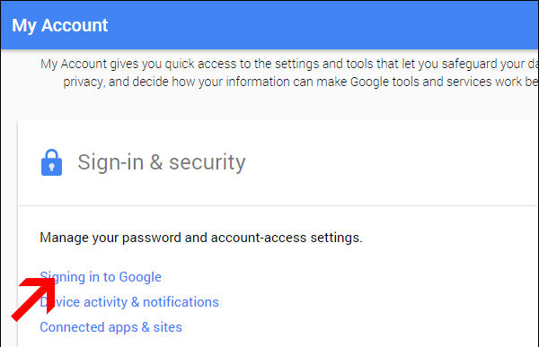Click empty area of blue header bar
This screenshot has width=539, height=347.
tap(323, 25)
